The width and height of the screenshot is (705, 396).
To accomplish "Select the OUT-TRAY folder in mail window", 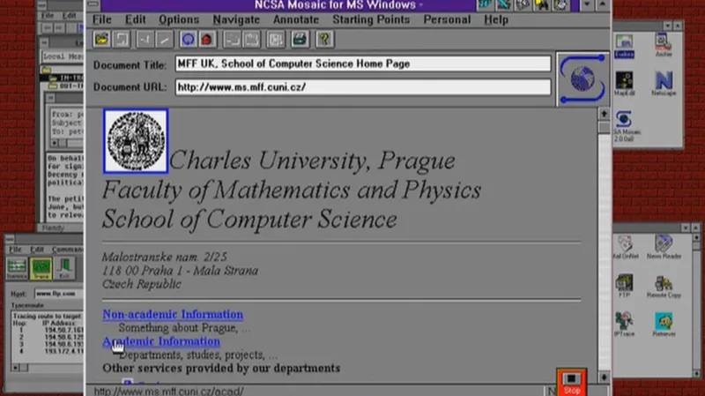I will pos(67,86).
